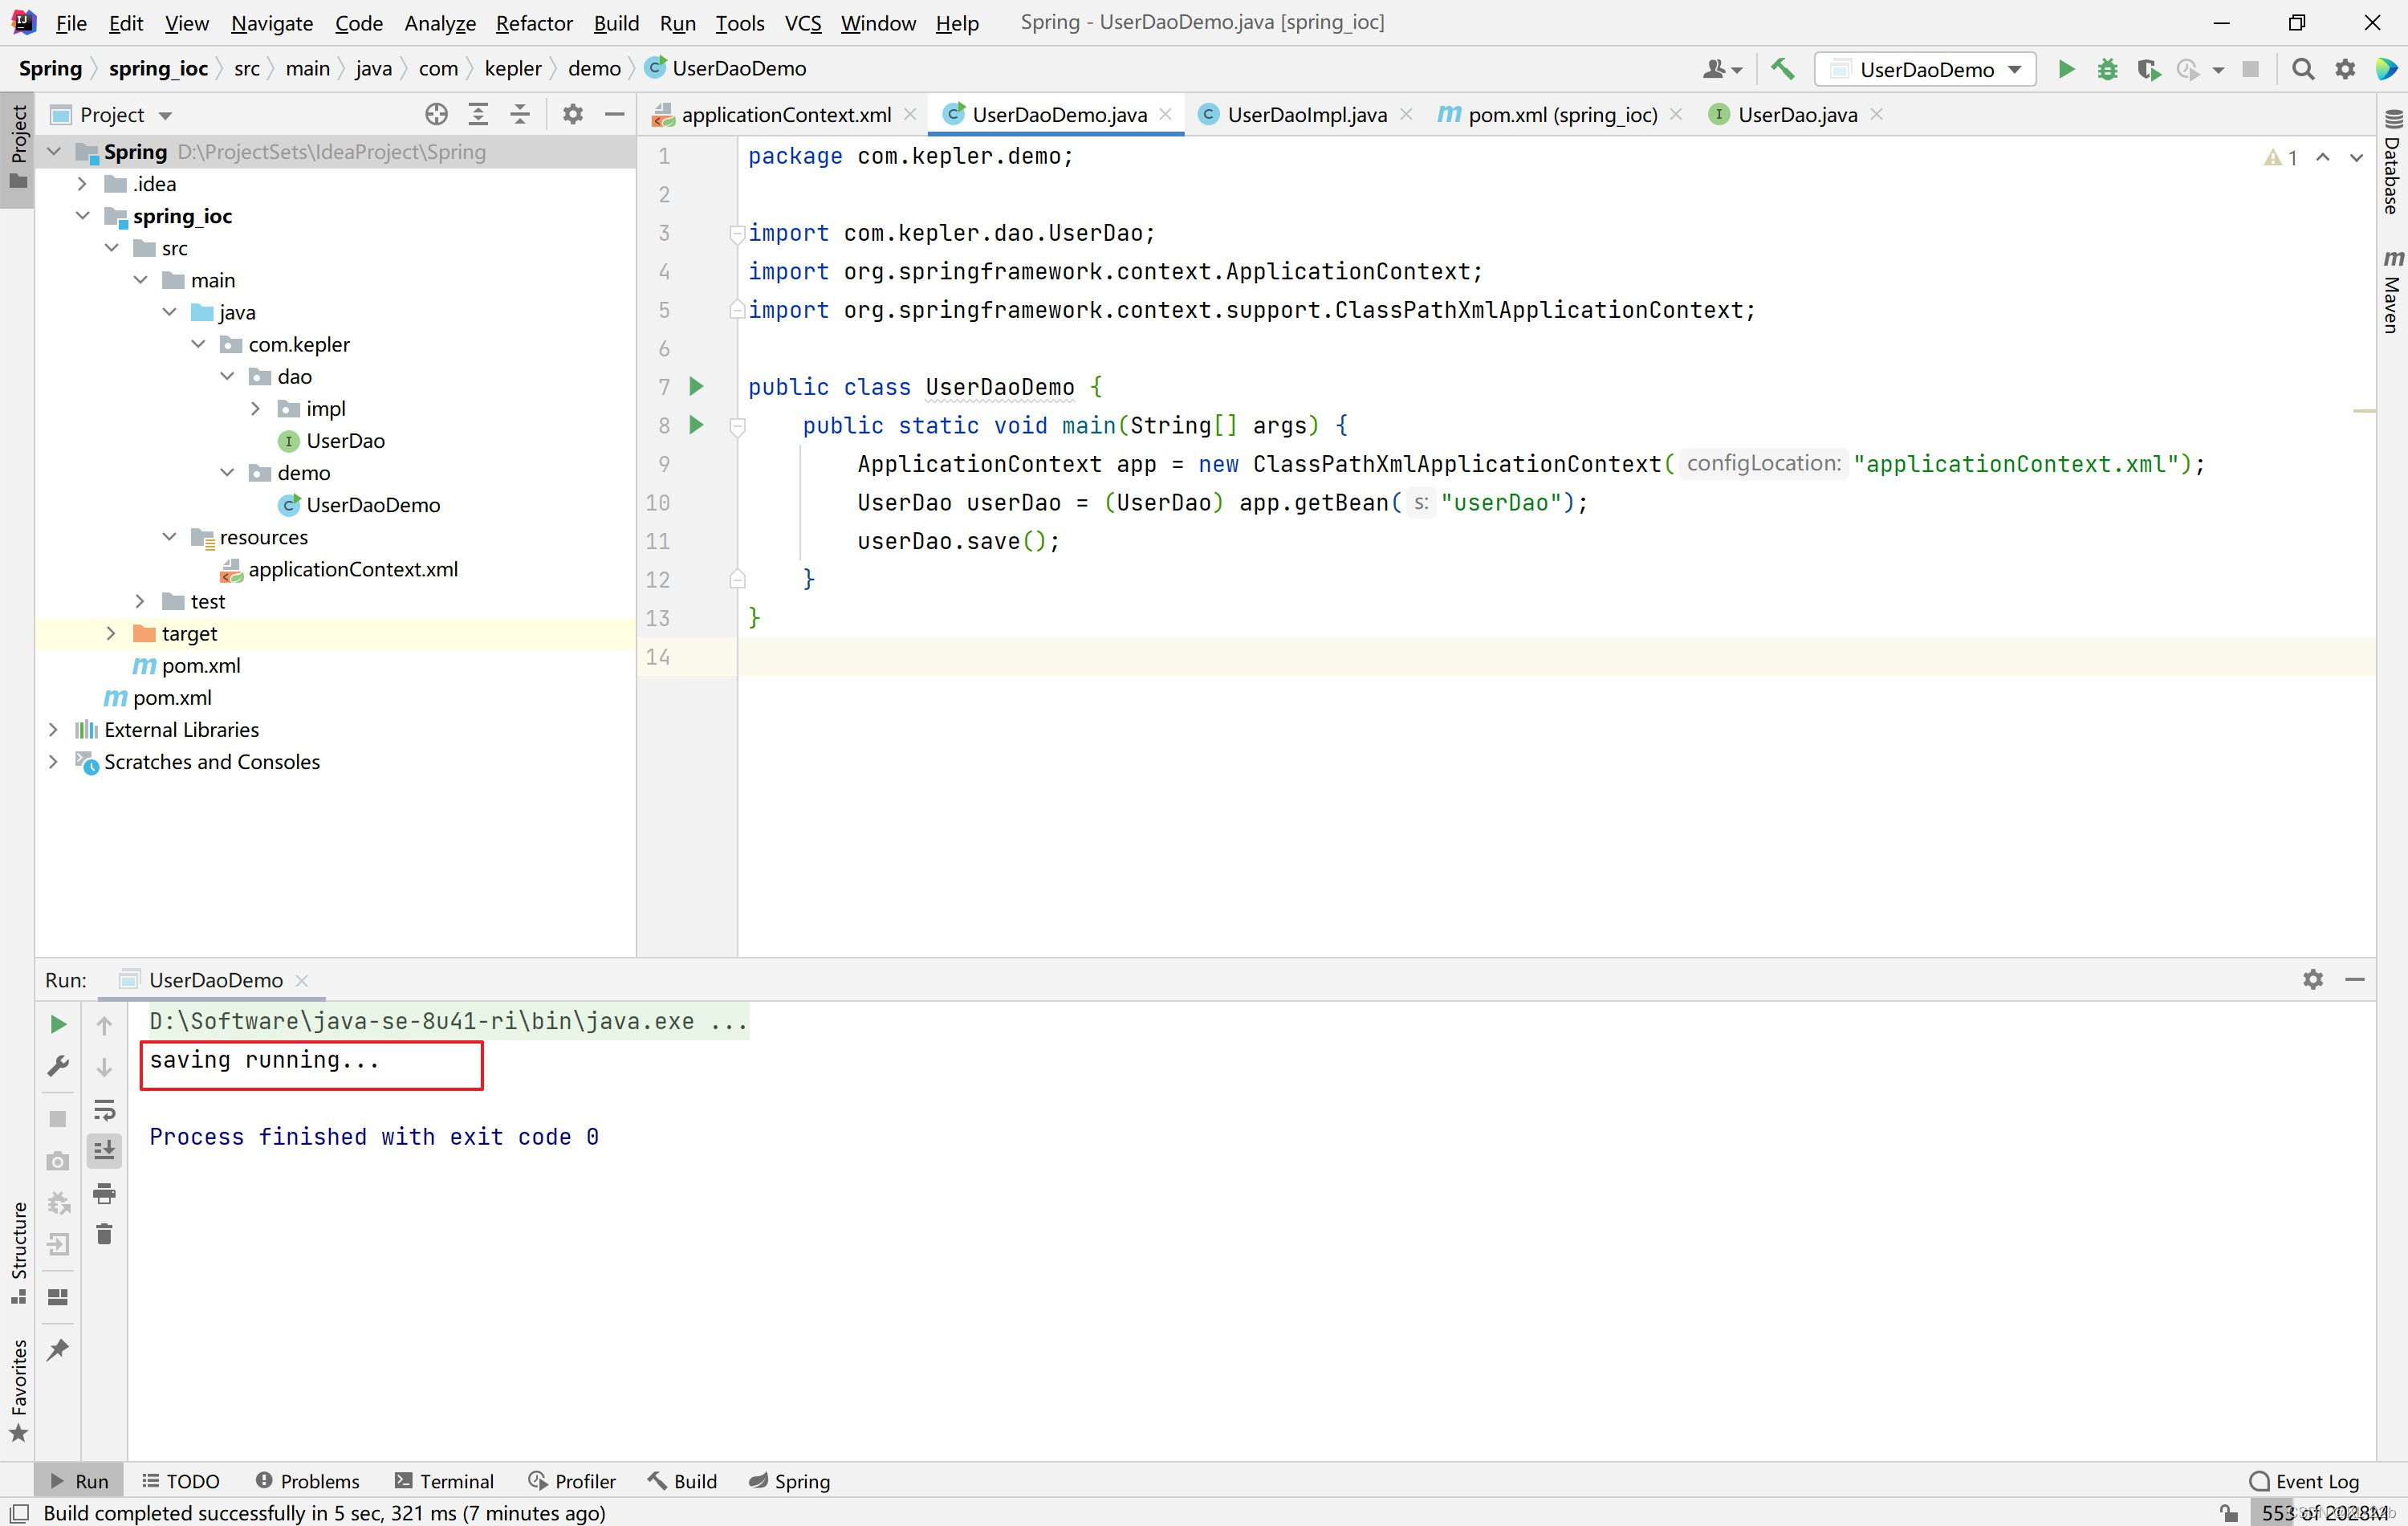This screenshot has width=2408, height=1526.
Task: Rerun UserDaoDemo in Run panel
Action: click(x=58, y=1024)
